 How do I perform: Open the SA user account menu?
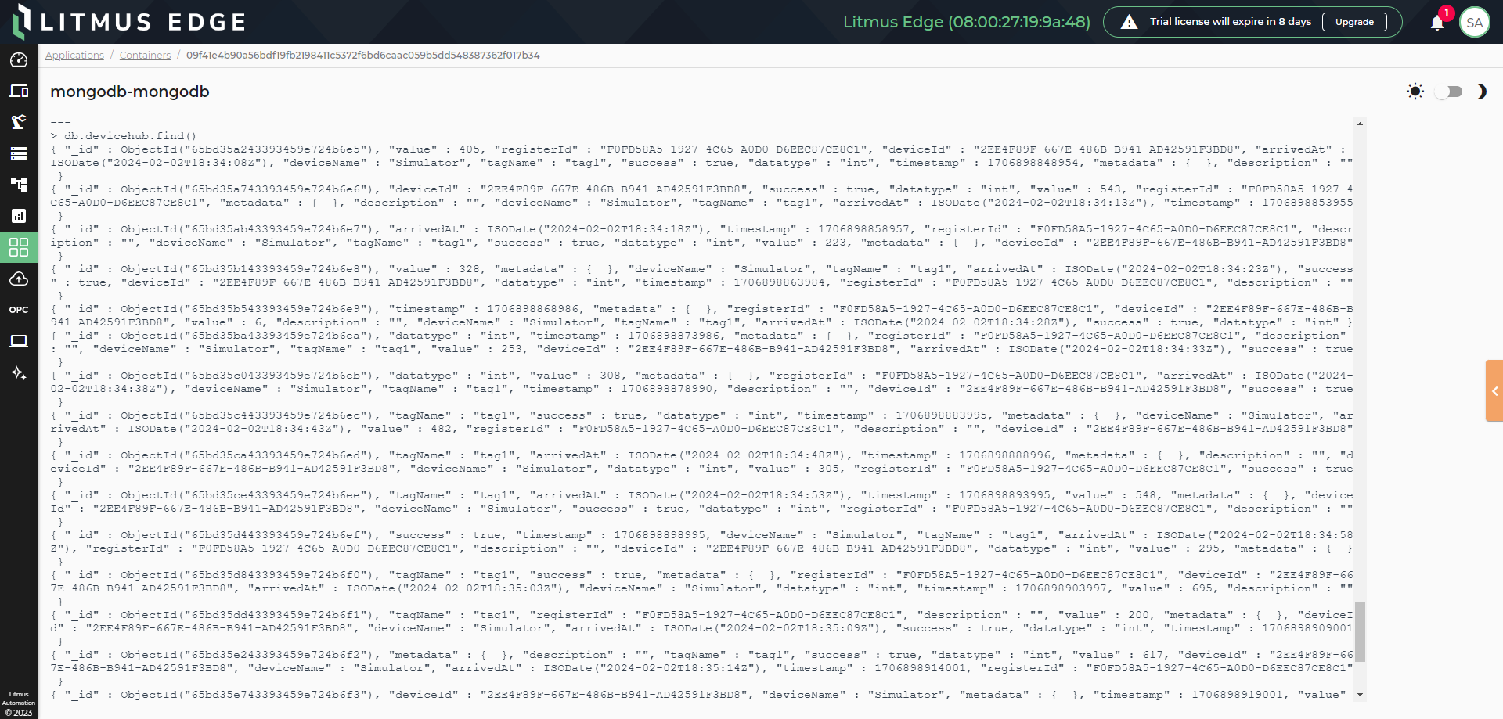(x=1475, y=22)
